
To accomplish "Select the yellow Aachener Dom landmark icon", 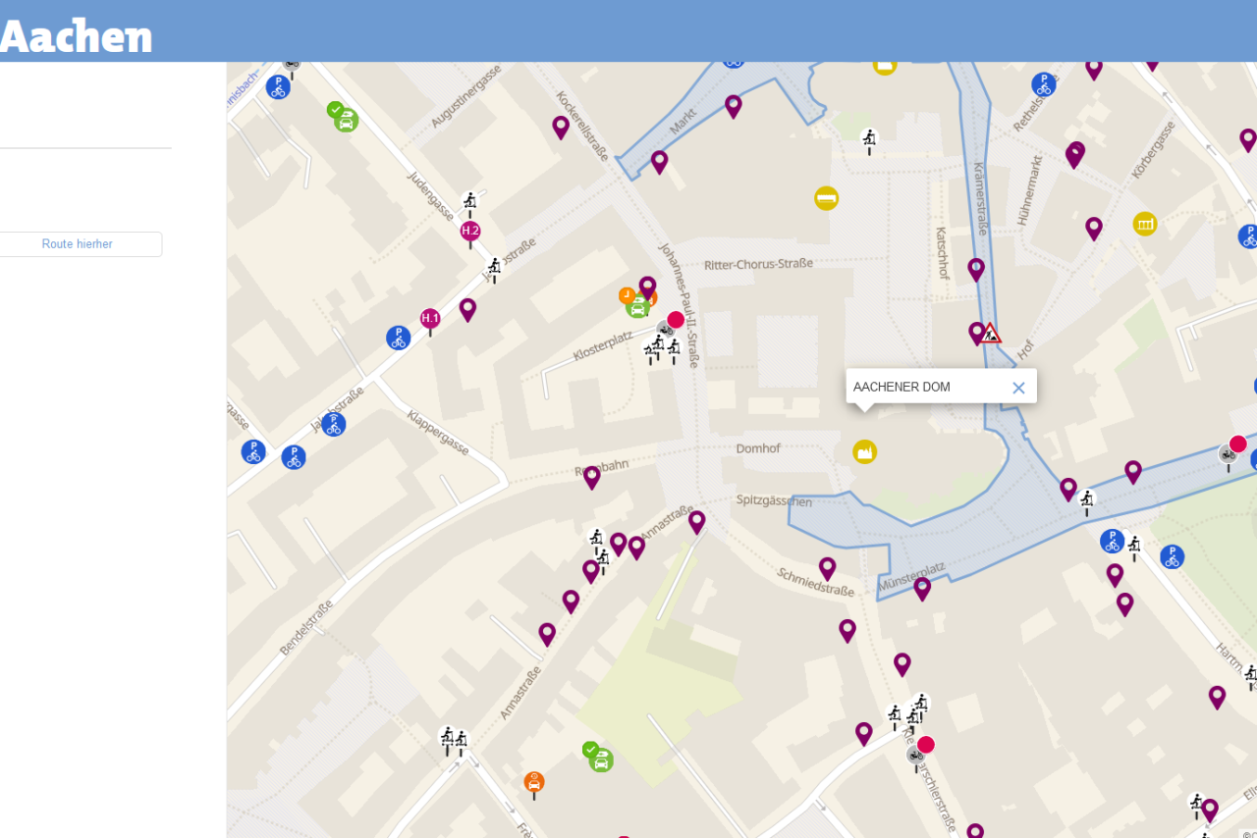I will tap(864, 451).
